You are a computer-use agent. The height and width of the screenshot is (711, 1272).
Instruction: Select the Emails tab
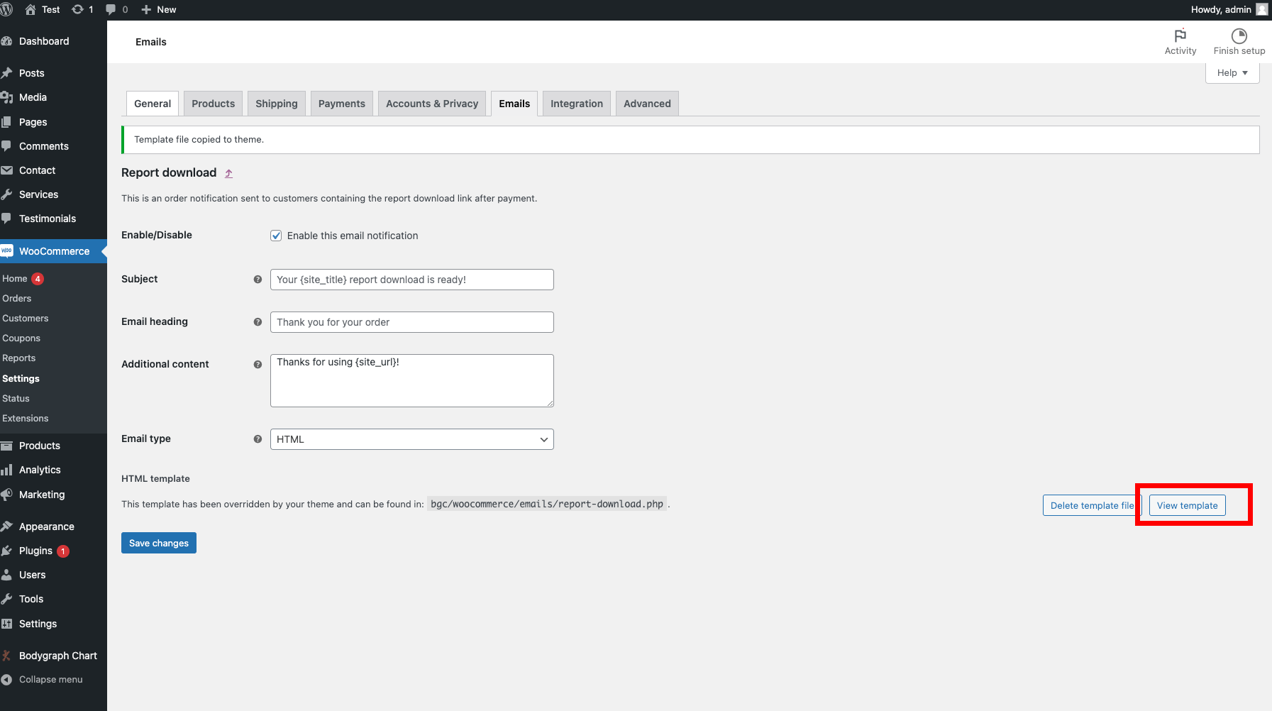(514, 104)
